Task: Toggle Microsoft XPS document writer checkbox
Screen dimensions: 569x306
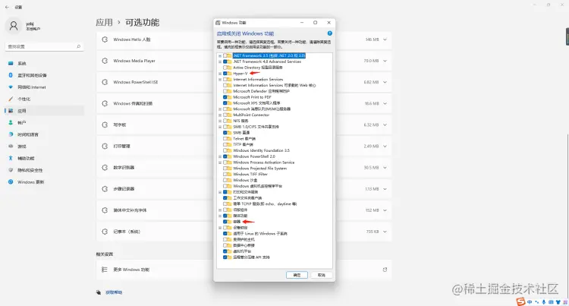Action: tap(225, 103)
